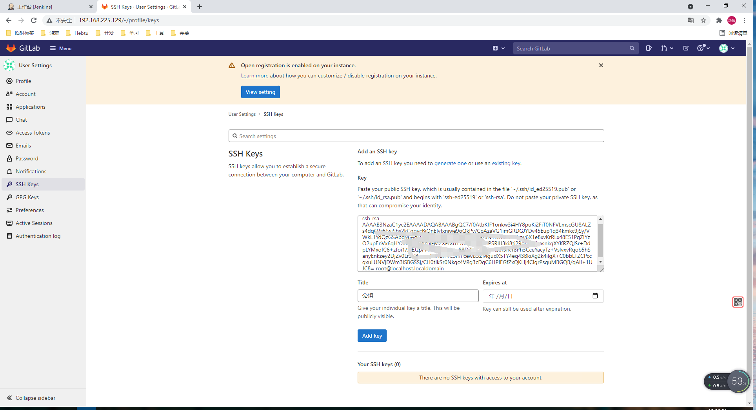
Task: Click the Password lock icon
Action: (x=9, y=158)
